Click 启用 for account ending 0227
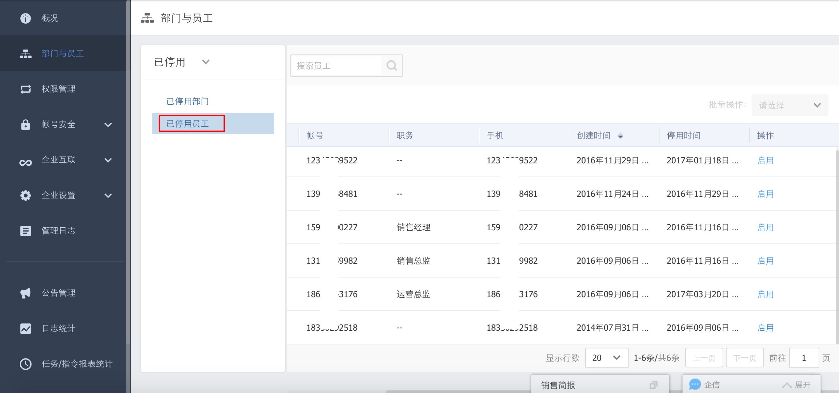 (x=765, y=227)
